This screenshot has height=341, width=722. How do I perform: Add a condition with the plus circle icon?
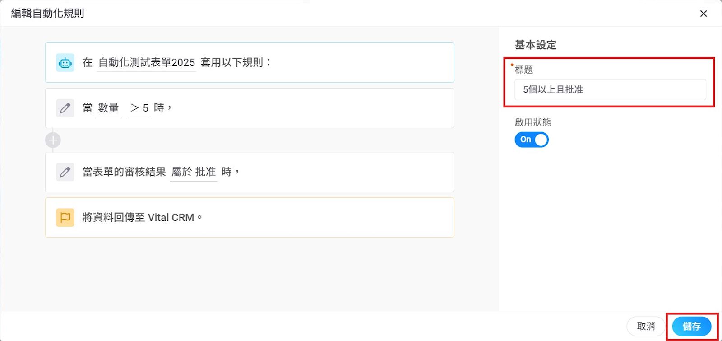click(x=53, y=140)
